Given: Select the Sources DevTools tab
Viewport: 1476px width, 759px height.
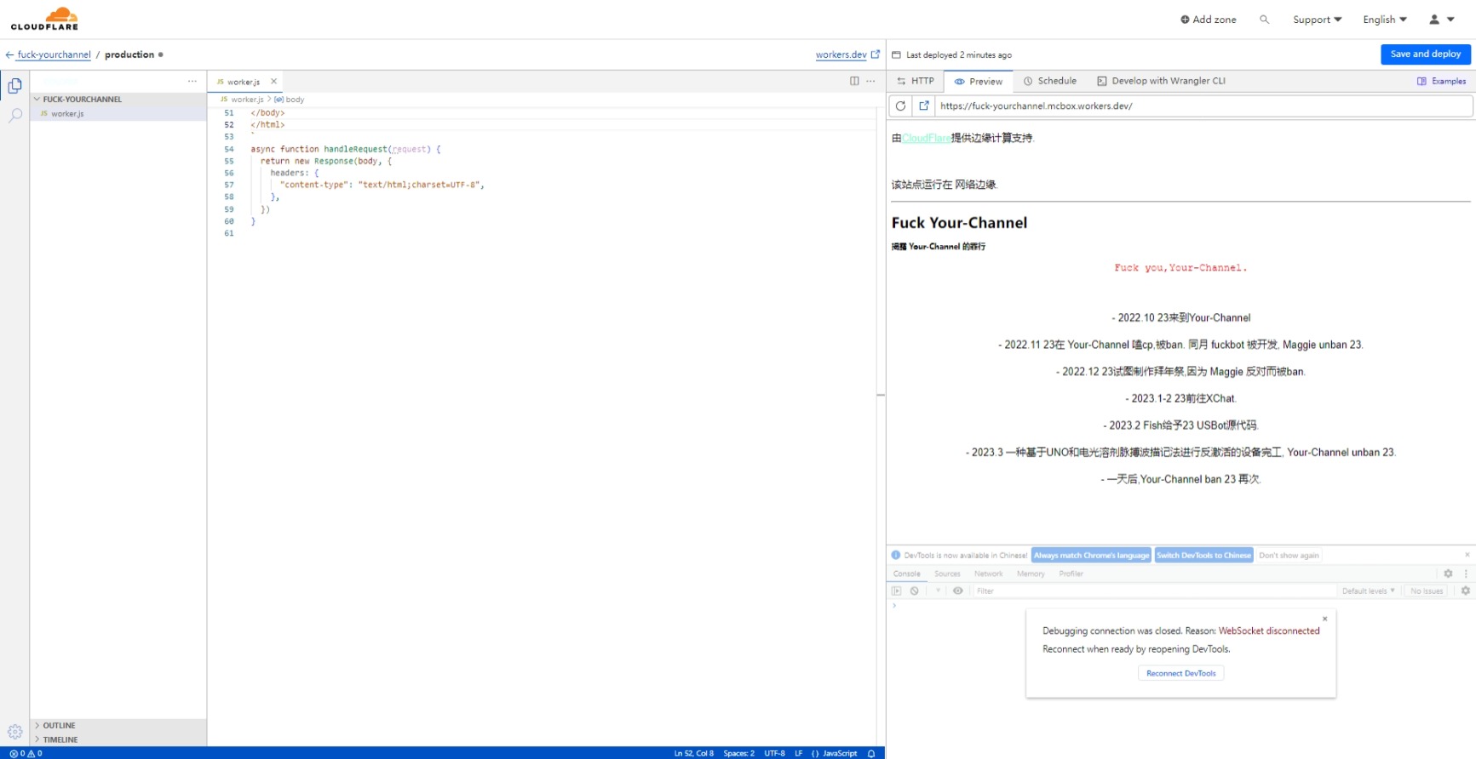Looking at the screenshot, I should point(947,574).
